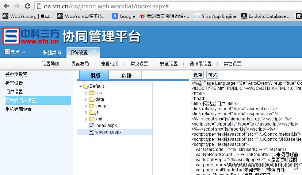Click the image folder icon
302x175 pixels.
tap(92, 106)
